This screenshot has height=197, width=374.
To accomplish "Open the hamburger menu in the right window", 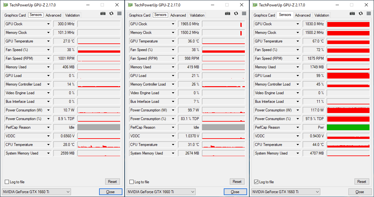I will tap(369, 13).
